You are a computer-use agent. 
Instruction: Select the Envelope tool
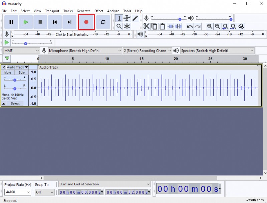(127, 18)
